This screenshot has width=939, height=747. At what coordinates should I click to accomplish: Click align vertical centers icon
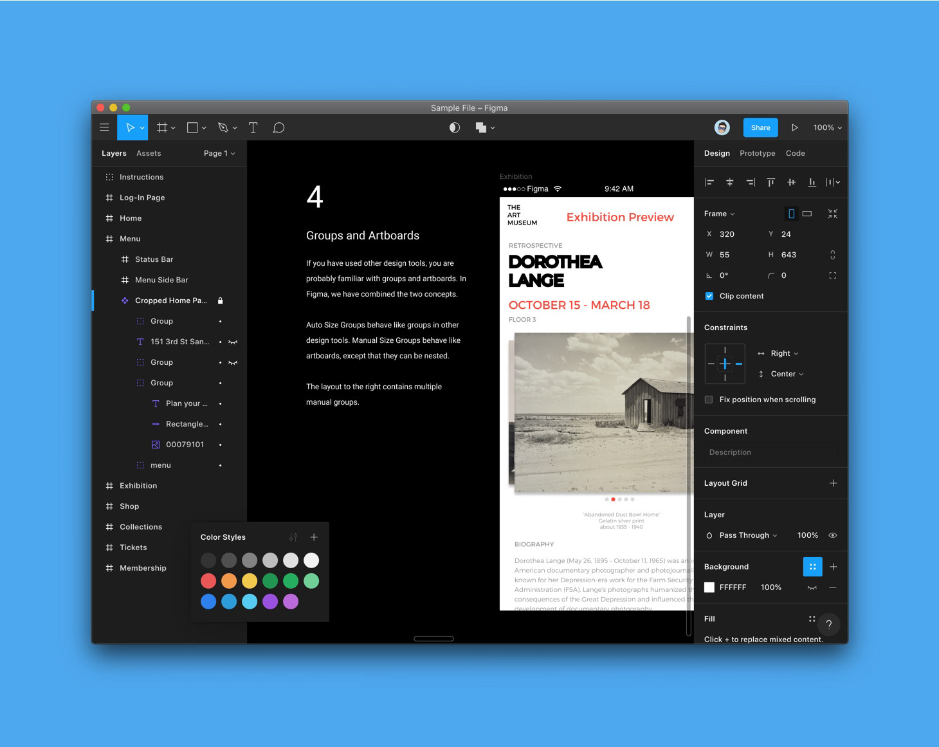click(791, 182)
